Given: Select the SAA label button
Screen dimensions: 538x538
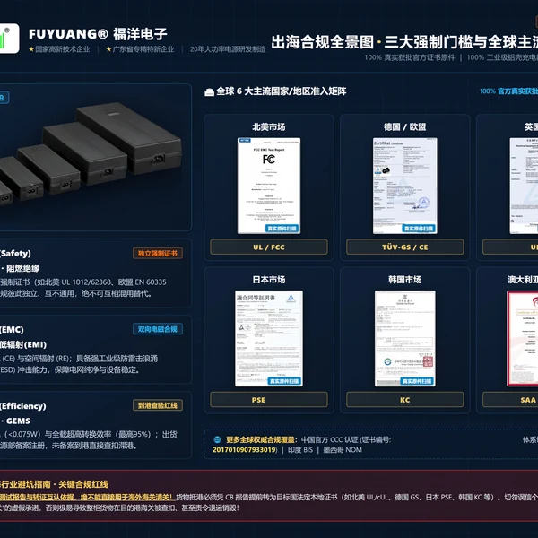Looking at the screenshot, I should click(x=510, y=400).
